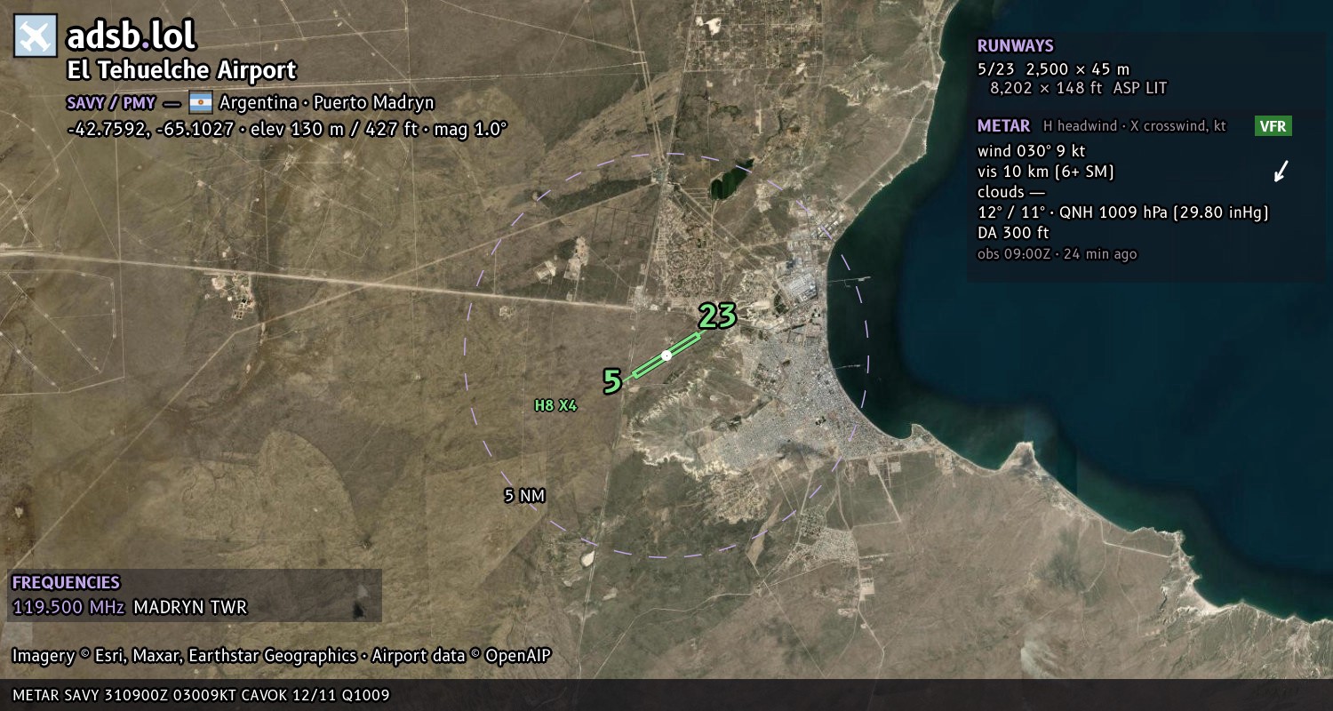The width and height of the screenshot is (1333, 711).
Task: Click the Argentina flag icon
Action: coord(201,103)
